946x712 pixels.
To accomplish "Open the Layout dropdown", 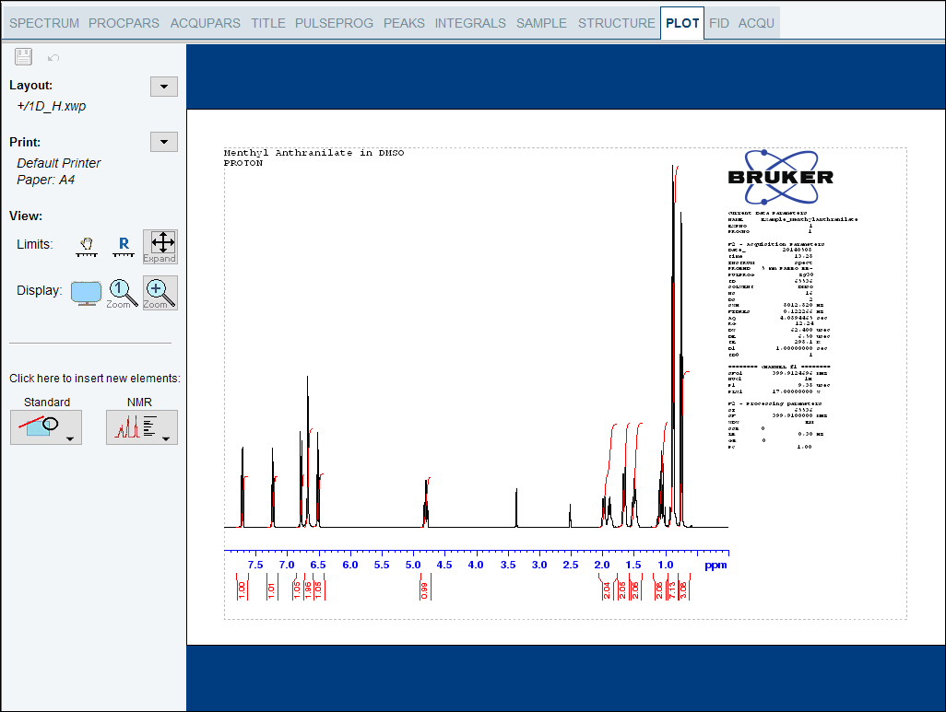I will 164,87.
